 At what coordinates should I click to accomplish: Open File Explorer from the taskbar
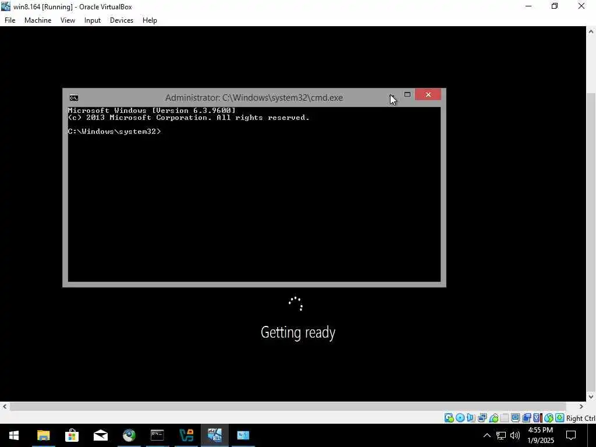(43, 435)
